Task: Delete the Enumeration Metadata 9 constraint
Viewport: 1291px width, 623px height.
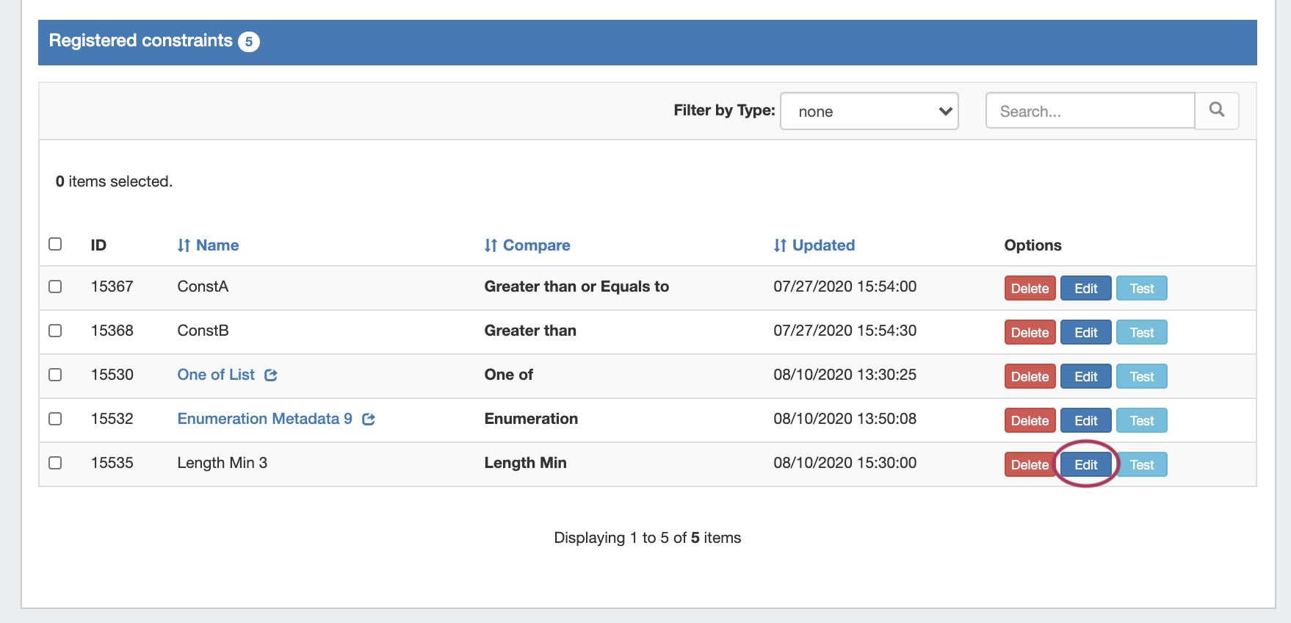Action: 1030,420
